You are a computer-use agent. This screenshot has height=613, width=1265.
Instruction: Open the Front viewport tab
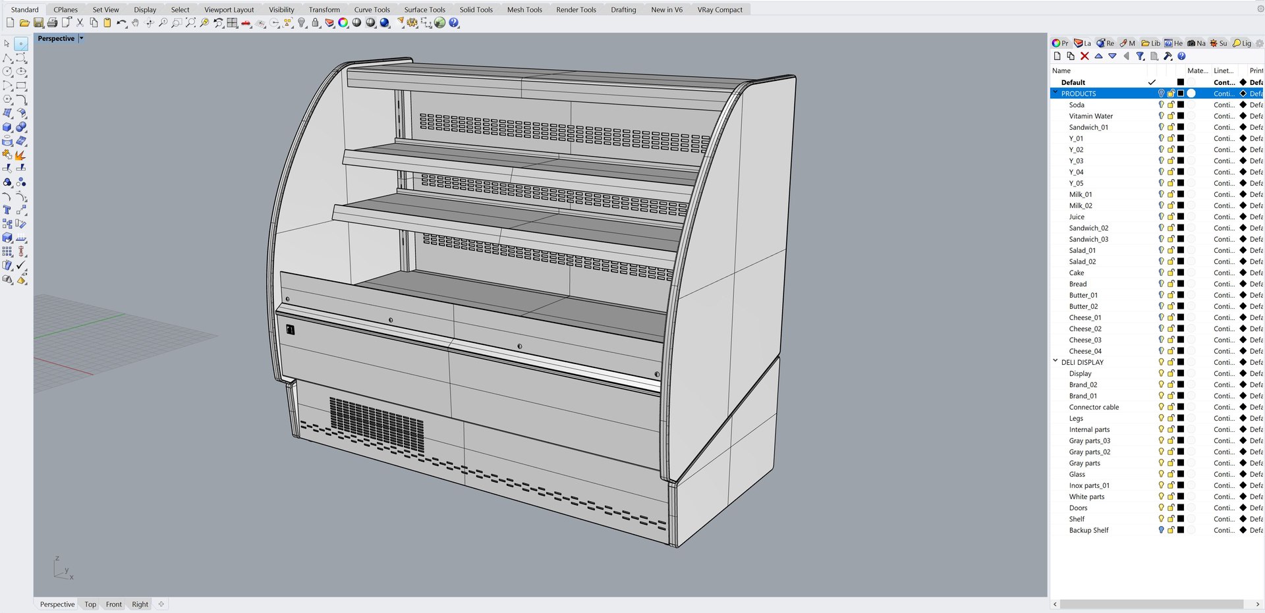click(x=114, y=604)
